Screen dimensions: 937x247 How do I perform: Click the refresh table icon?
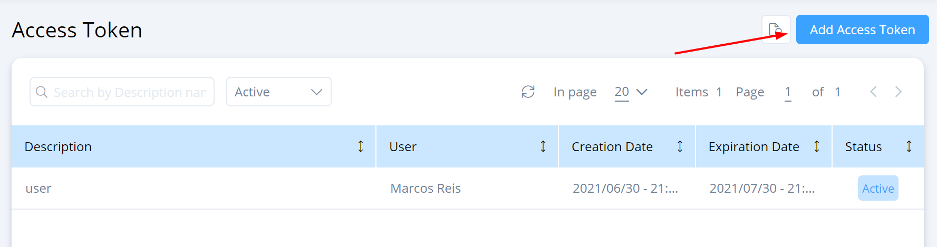click(528, 92)
